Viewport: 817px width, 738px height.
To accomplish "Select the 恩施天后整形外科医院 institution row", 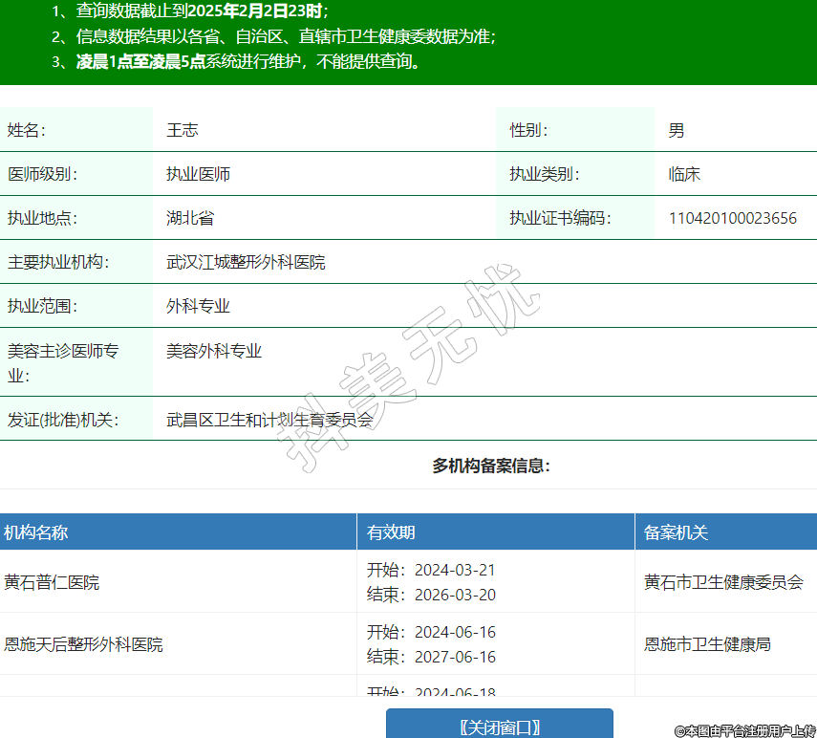I will coord(83,644).
